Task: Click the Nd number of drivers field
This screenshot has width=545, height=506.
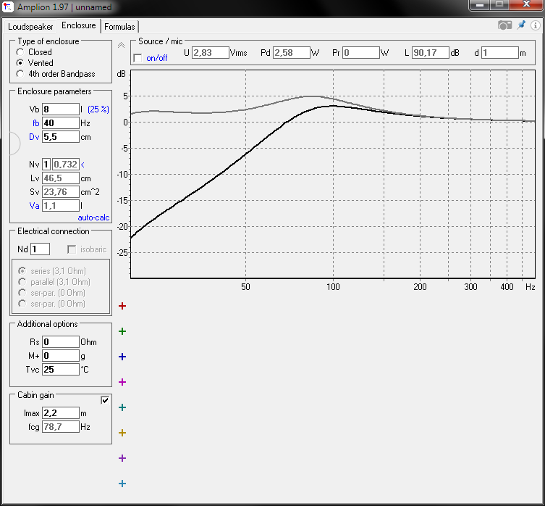Action: (41, 249)
